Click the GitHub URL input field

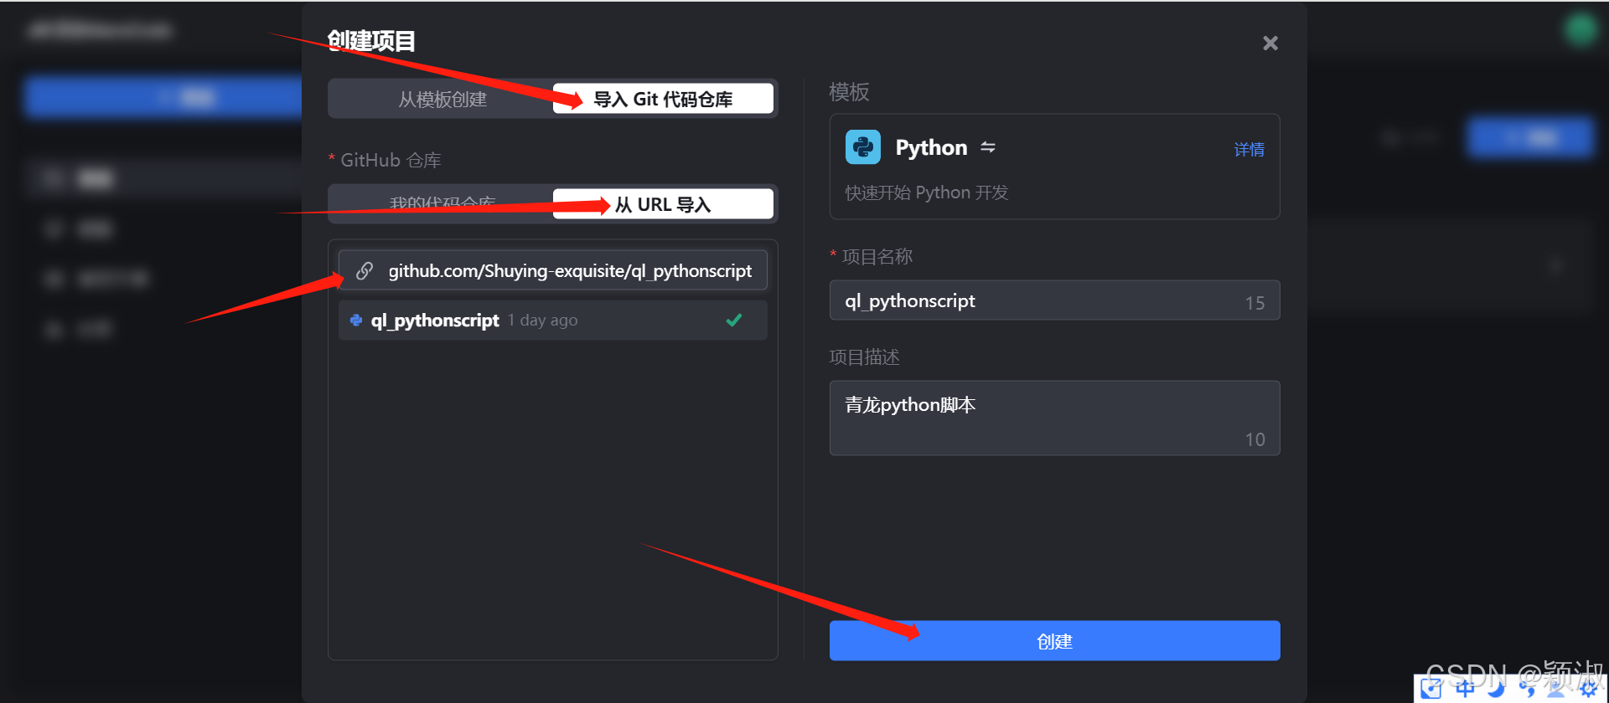pos(553,271)
